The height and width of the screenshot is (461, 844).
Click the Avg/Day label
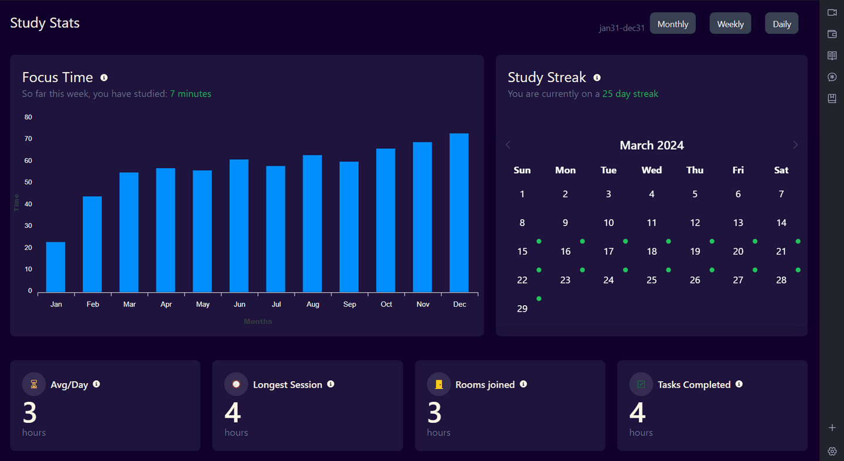pos(69,385)
